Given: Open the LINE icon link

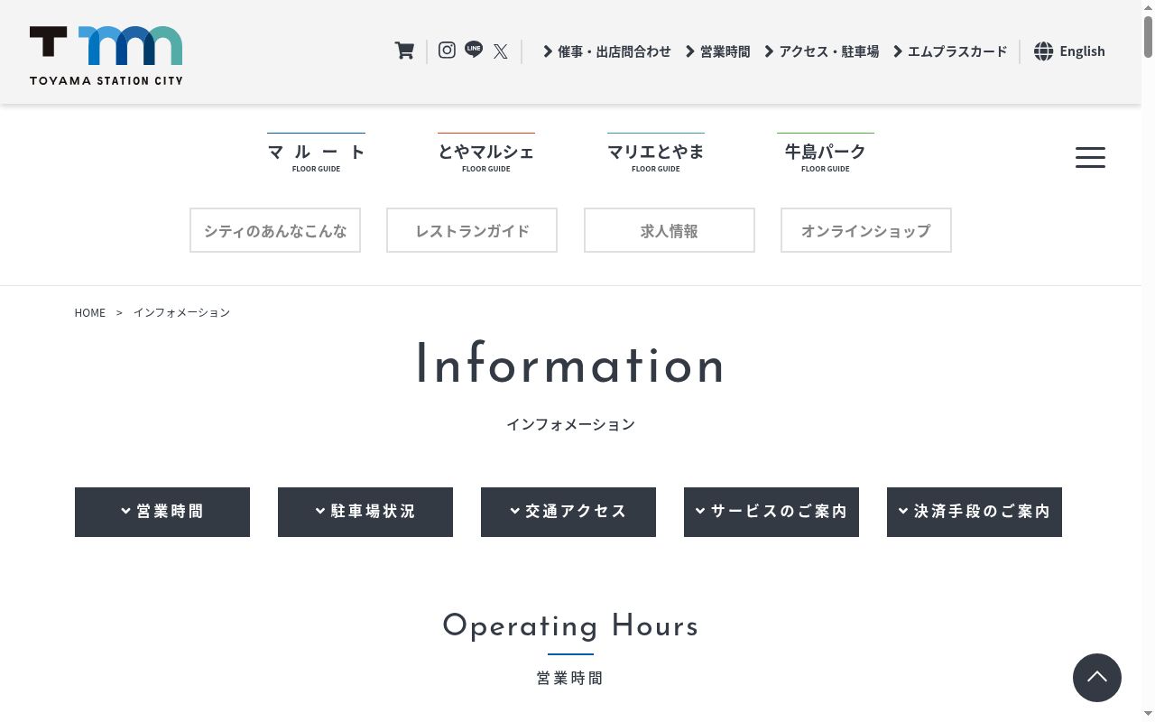Looking at the screenshot, I should [x=474, y=50].
